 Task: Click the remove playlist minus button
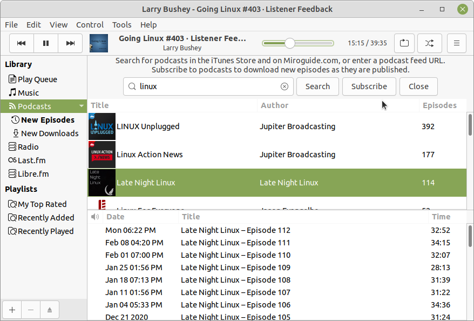(31, 310)
